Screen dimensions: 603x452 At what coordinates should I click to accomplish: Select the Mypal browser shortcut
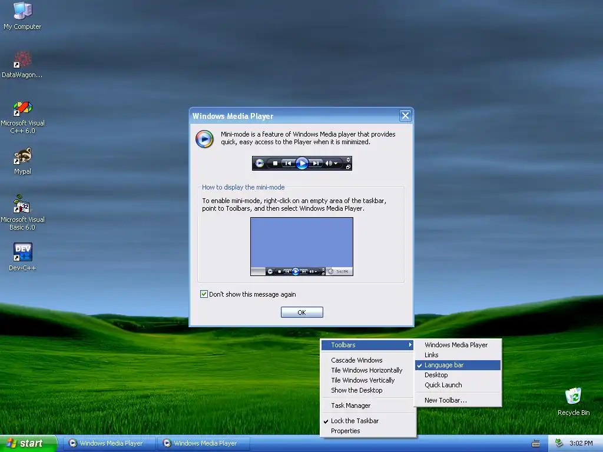[x=22, y=161]
